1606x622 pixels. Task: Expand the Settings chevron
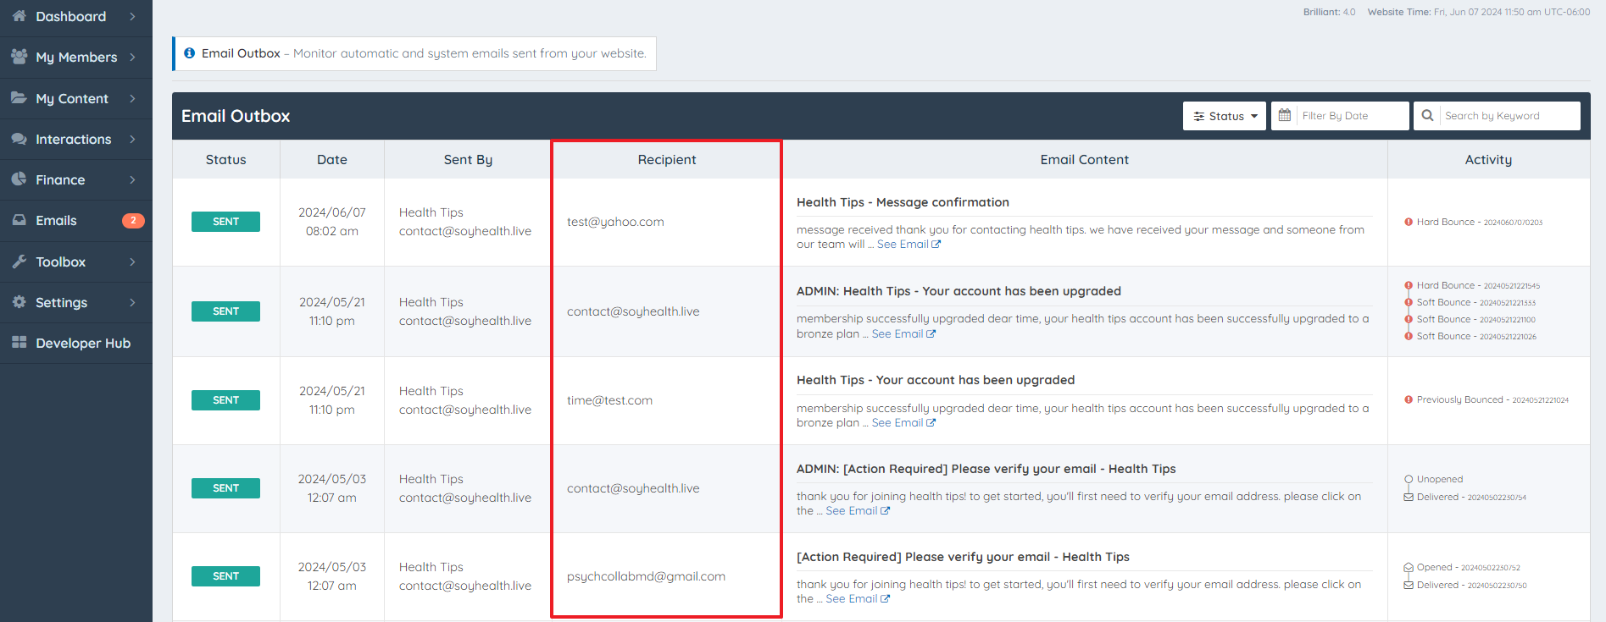pos(132,302)
